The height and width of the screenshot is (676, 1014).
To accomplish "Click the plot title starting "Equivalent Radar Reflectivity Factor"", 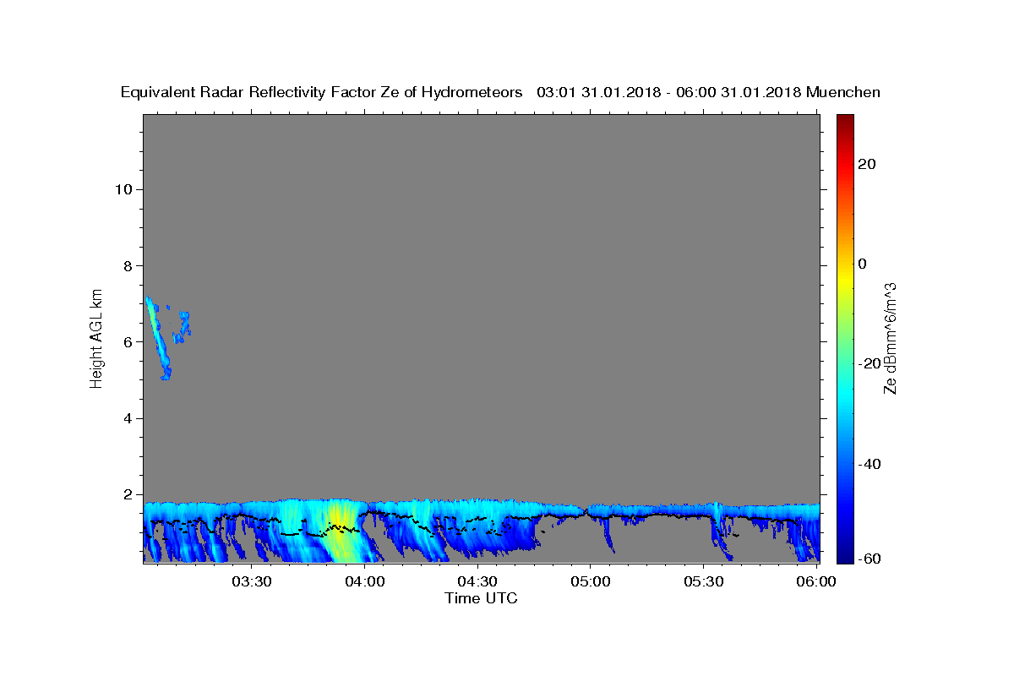I will click(x=500, y=92).
